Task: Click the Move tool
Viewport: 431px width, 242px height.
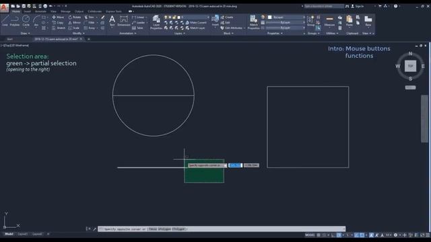Action: (58, 17)
